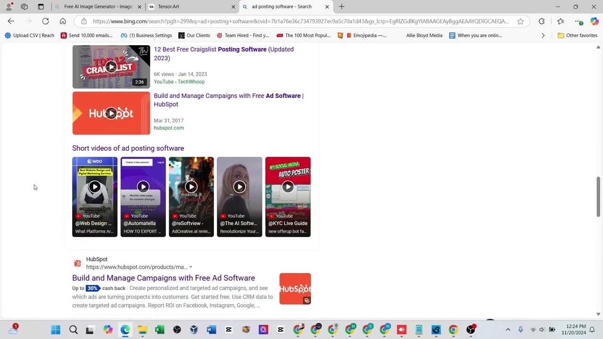
Task: Switch to the Tensor.Art tab
Action: [x=188, y=7]
